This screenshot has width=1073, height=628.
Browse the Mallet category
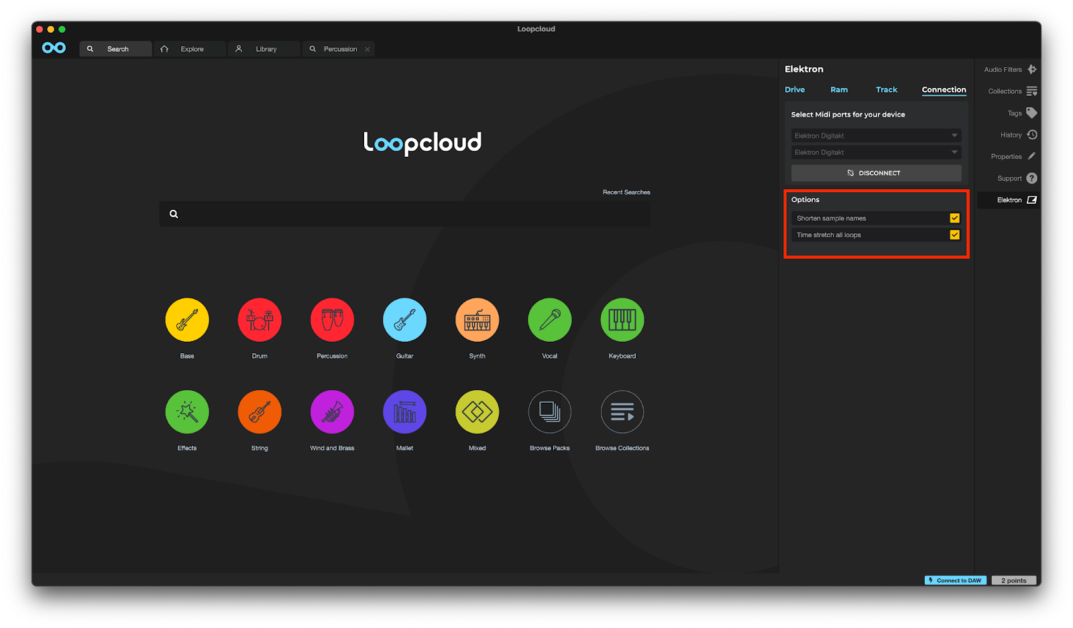click(x=404, y=412)
